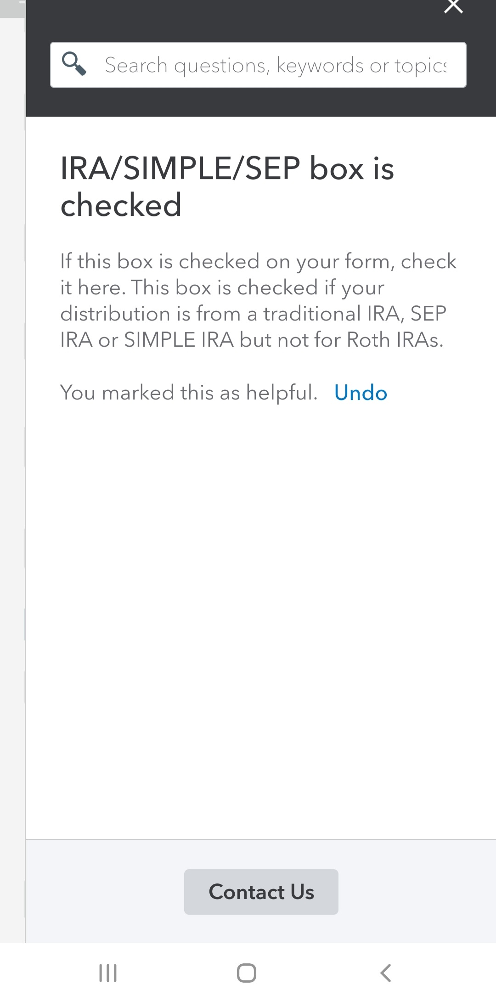
Task: Undo the helpful marking
Action: click(x=361, y=393)
